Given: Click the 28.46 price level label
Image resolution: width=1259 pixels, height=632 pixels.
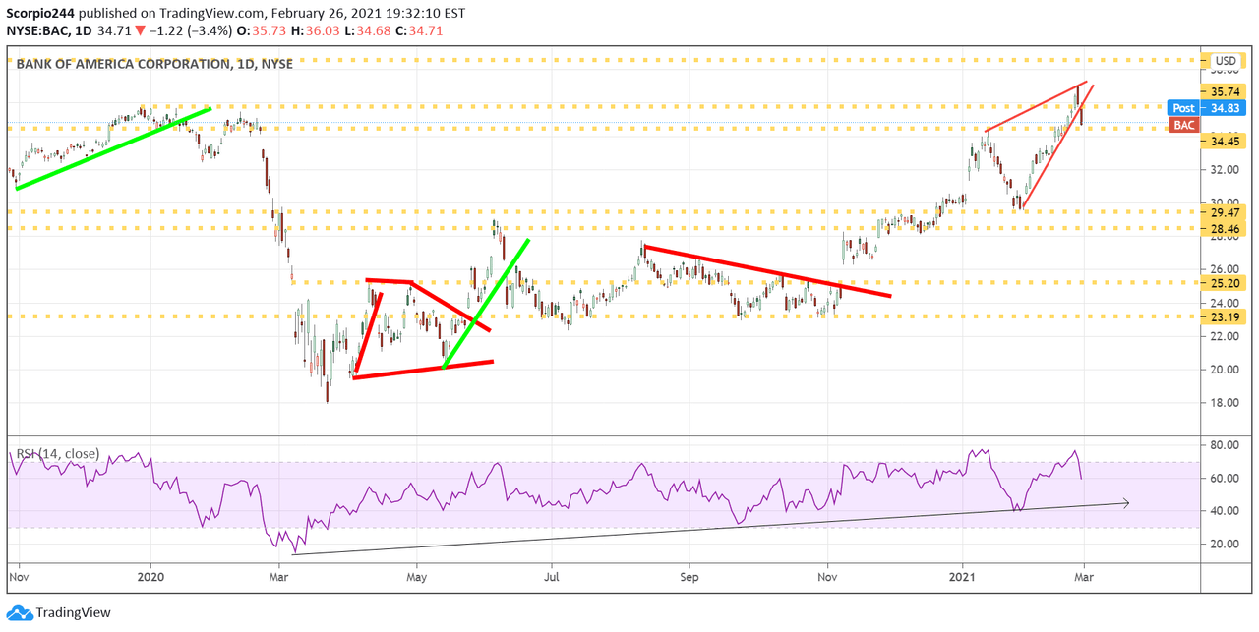Looking at the screenshot, I should [1226, 228].
